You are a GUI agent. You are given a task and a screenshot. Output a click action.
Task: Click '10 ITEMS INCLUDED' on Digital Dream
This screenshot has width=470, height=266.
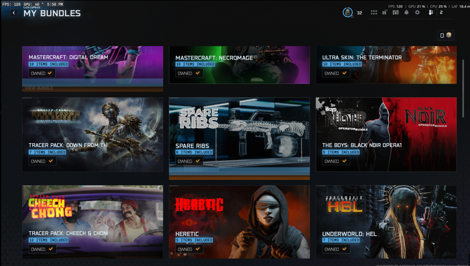pos(48,64)
